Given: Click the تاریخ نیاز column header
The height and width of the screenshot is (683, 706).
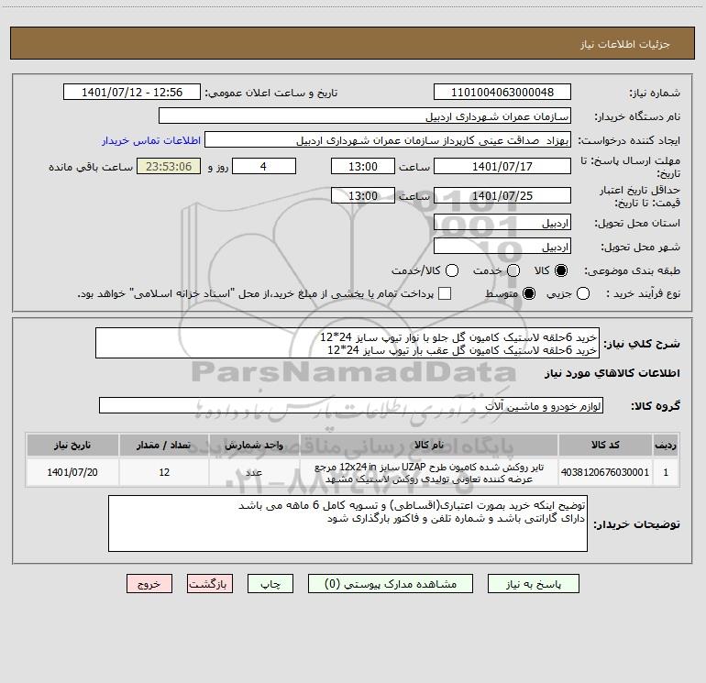Looking at the screenshot, I should (x=72, y=445).
